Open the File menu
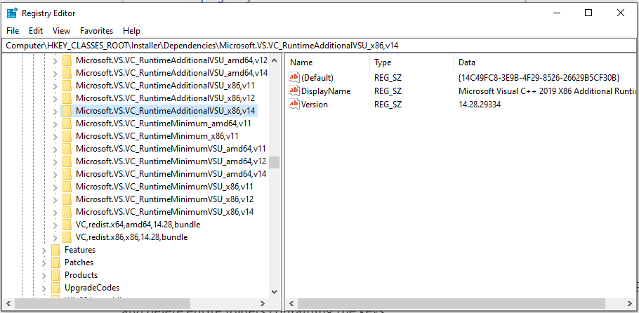 [x=13, y=31]
